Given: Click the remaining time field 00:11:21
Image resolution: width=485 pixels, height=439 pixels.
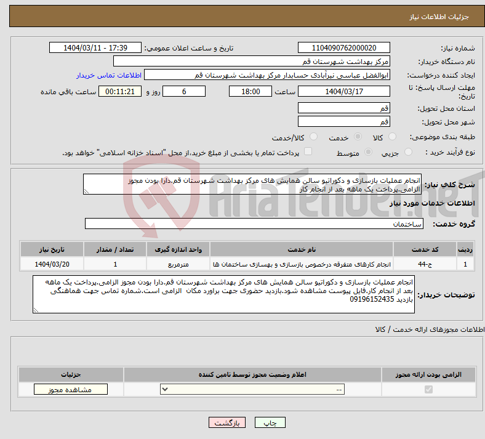Looking at the screenshot, I should click(x=120, y=91).
